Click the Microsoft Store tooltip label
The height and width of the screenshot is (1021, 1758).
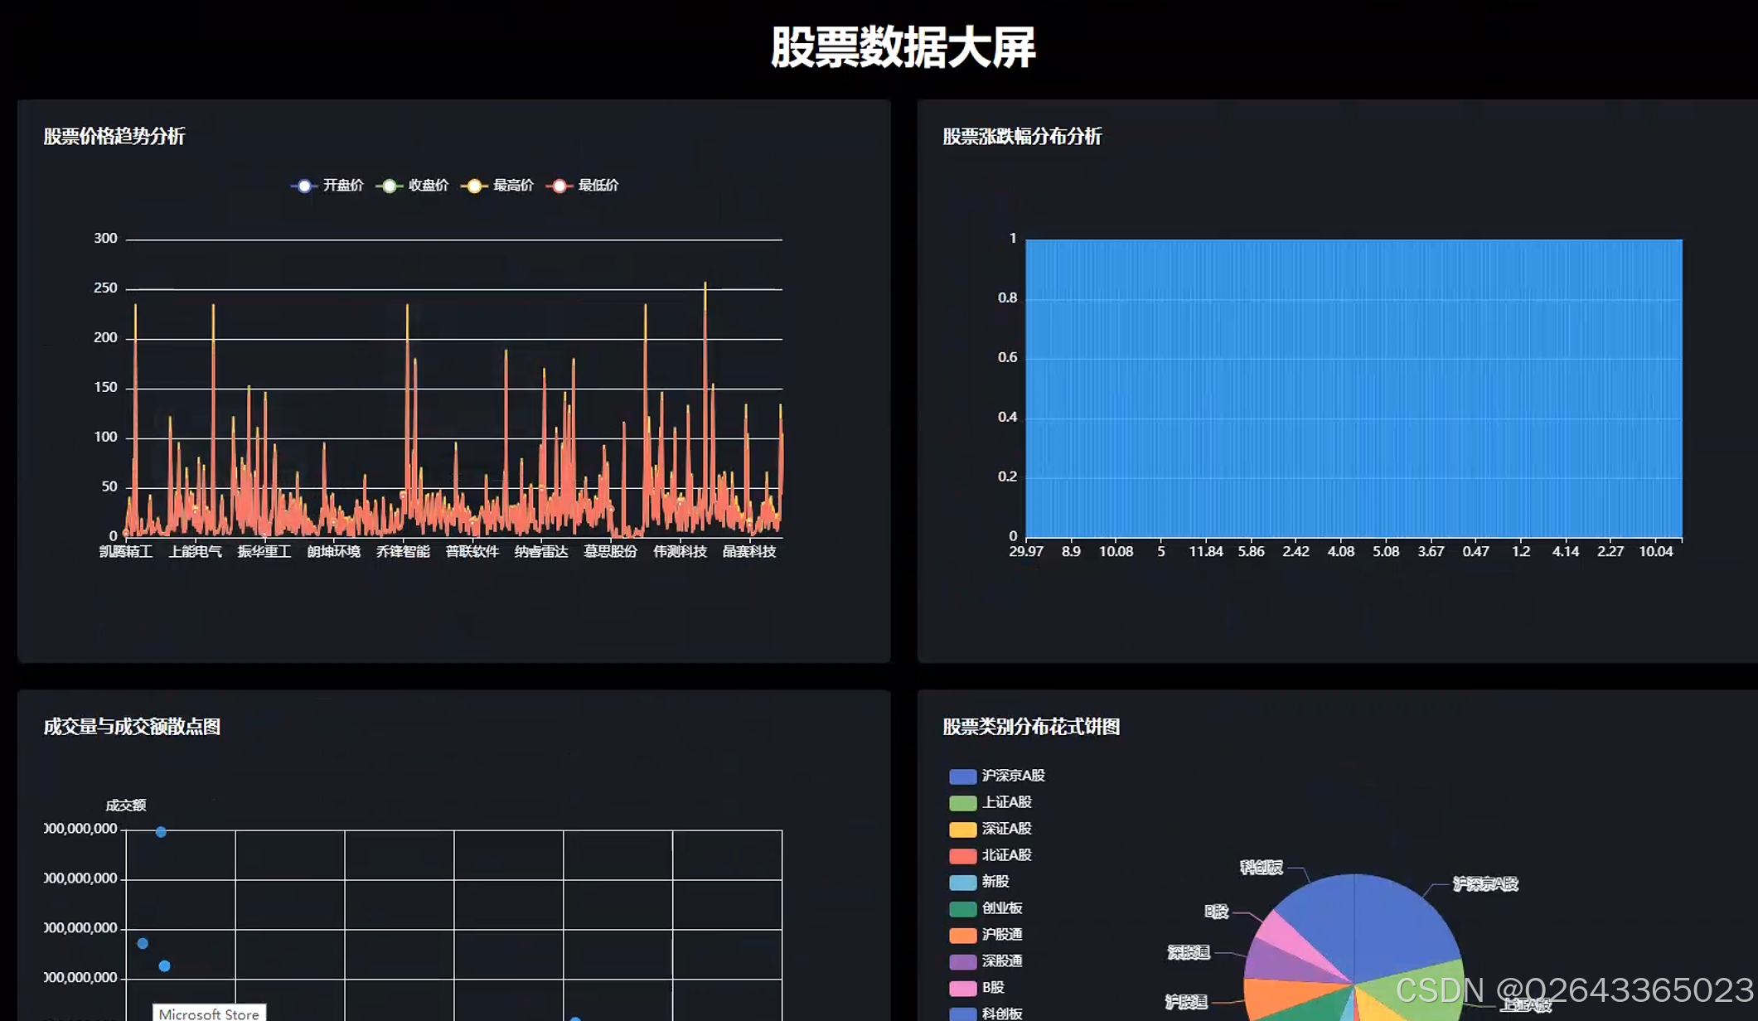[209, 1014]
